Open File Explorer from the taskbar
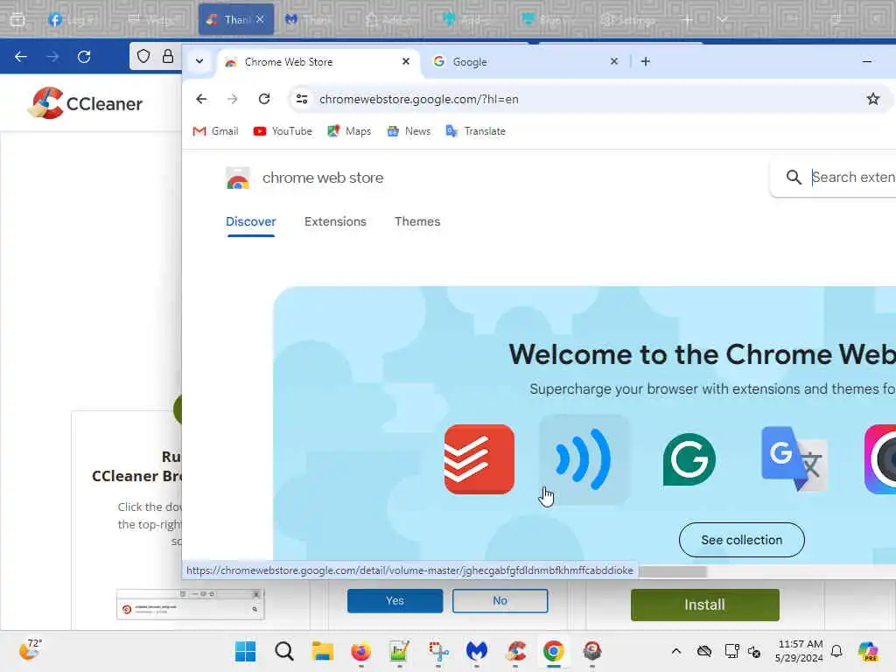This screenshot has width=896, height=672. 322,651
